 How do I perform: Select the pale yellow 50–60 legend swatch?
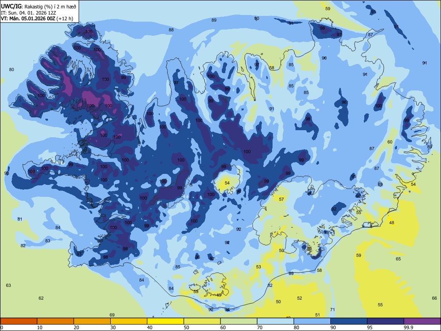[x=202, y=321]
